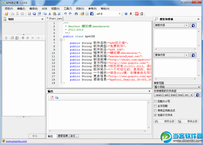Click the yellow folder with blue arrow icon
203x145 pixels.
(82, 14)
